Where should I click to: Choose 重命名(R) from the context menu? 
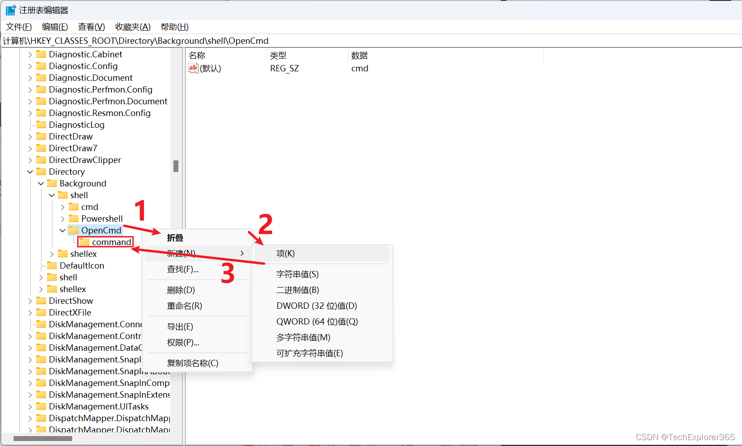[183, 306]
